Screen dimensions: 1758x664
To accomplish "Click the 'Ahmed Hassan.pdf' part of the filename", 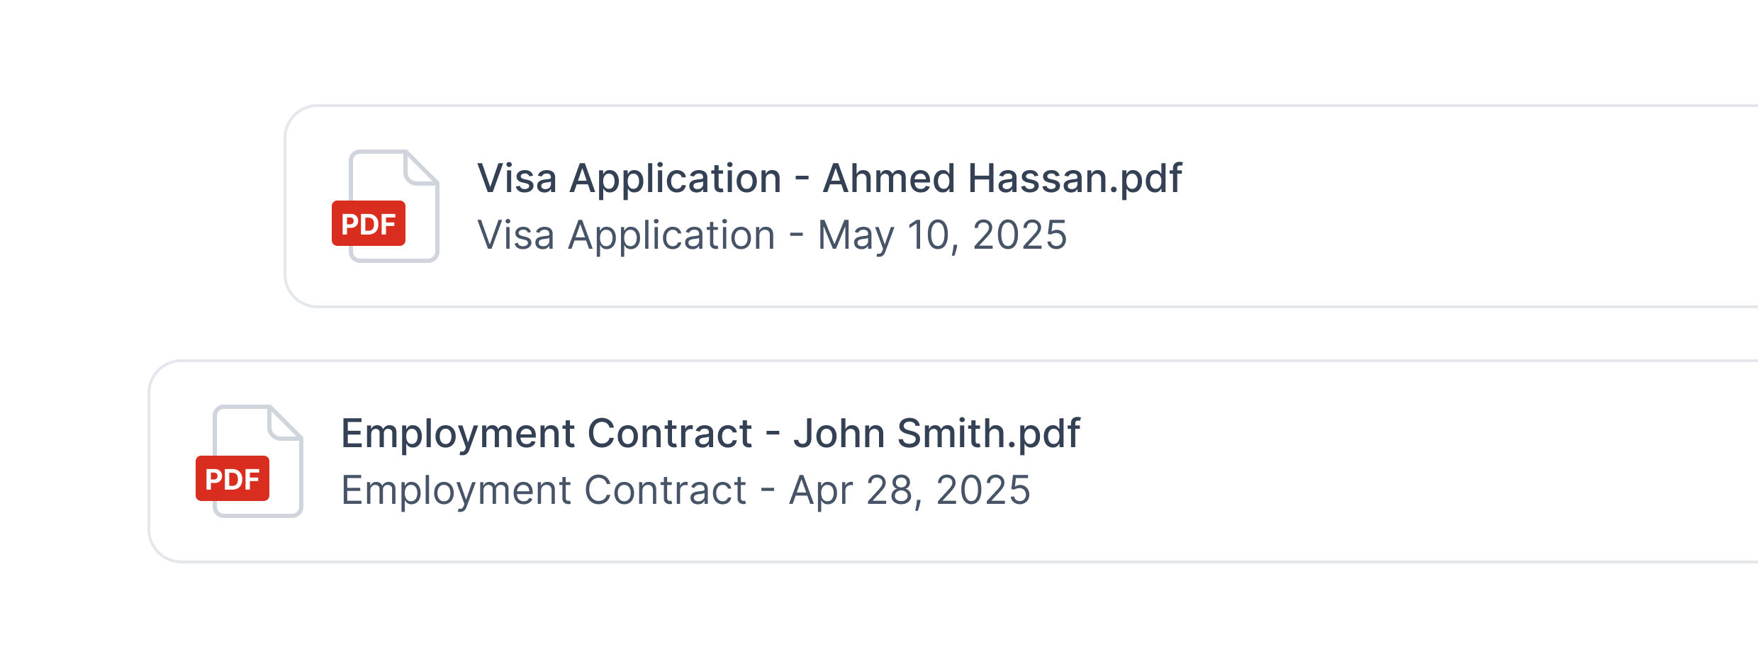I will [x=1002, y=178].
